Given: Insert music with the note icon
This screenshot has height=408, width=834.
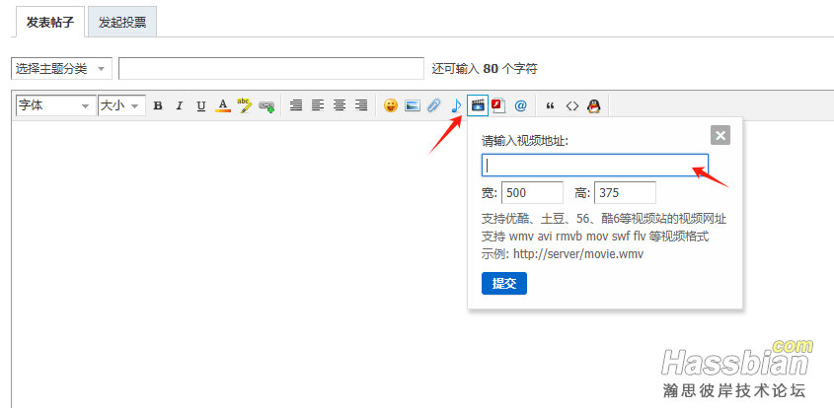Looking at the screenshot, I should tap(456, 105).
